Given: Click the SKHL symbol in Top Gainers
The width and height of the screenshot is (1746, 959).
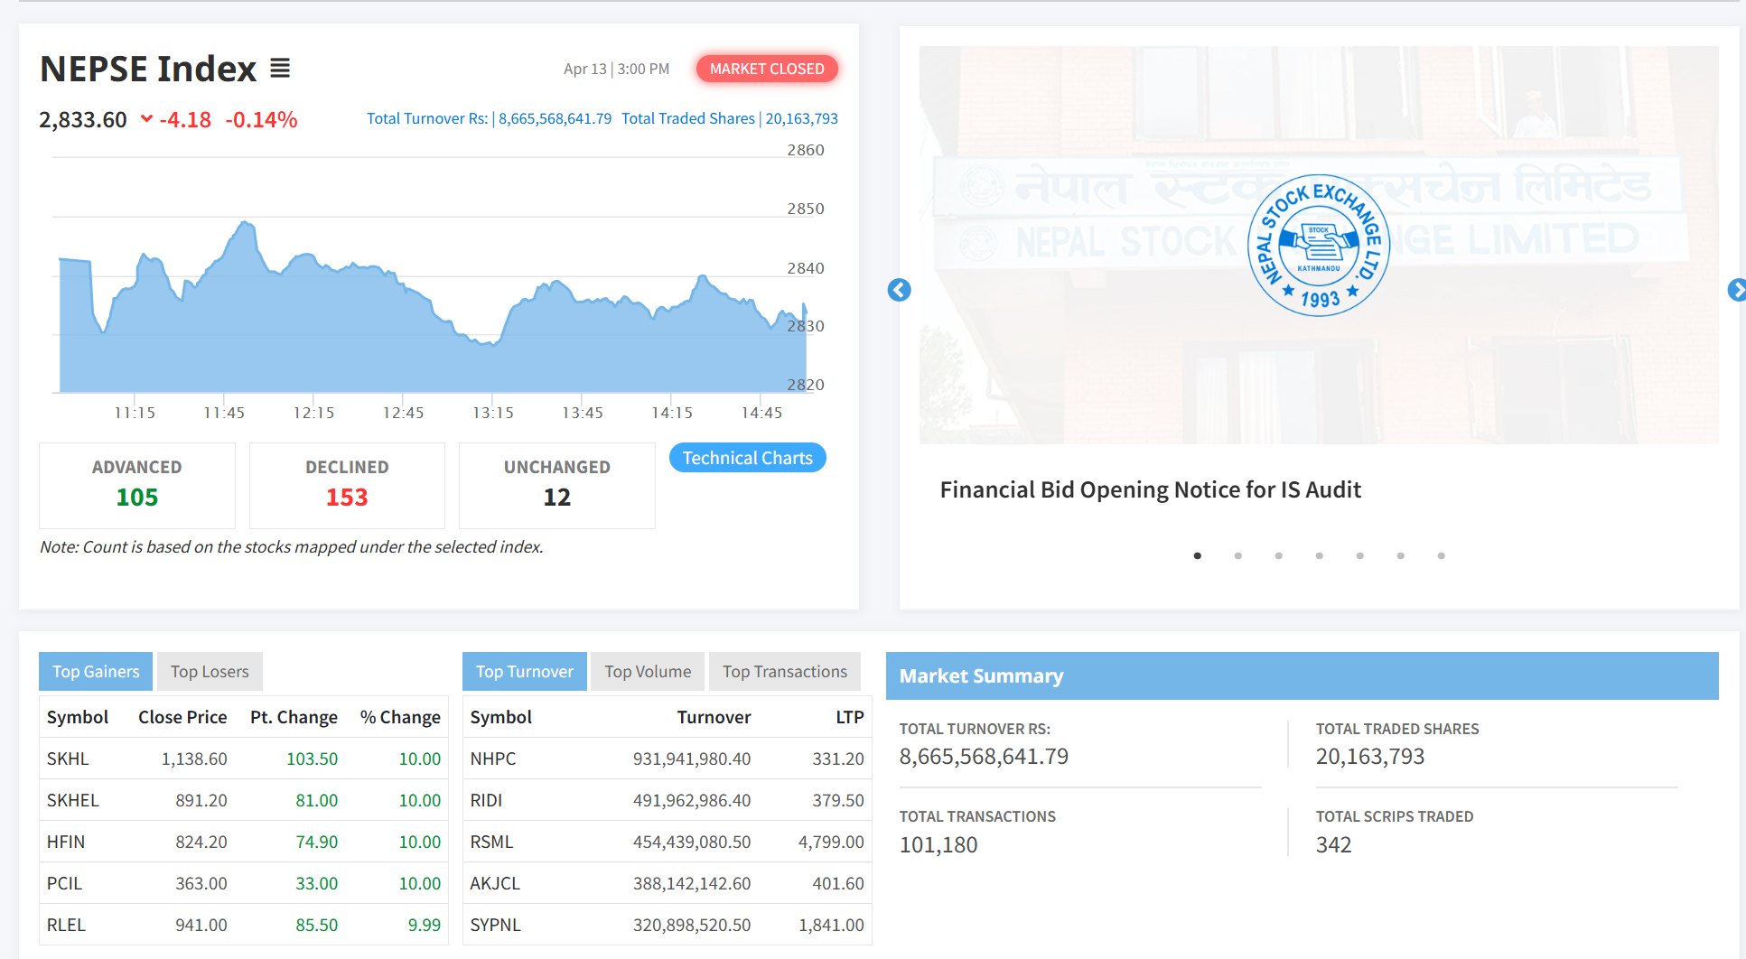Looking at the screenshot, I should (x=68, y=759).
